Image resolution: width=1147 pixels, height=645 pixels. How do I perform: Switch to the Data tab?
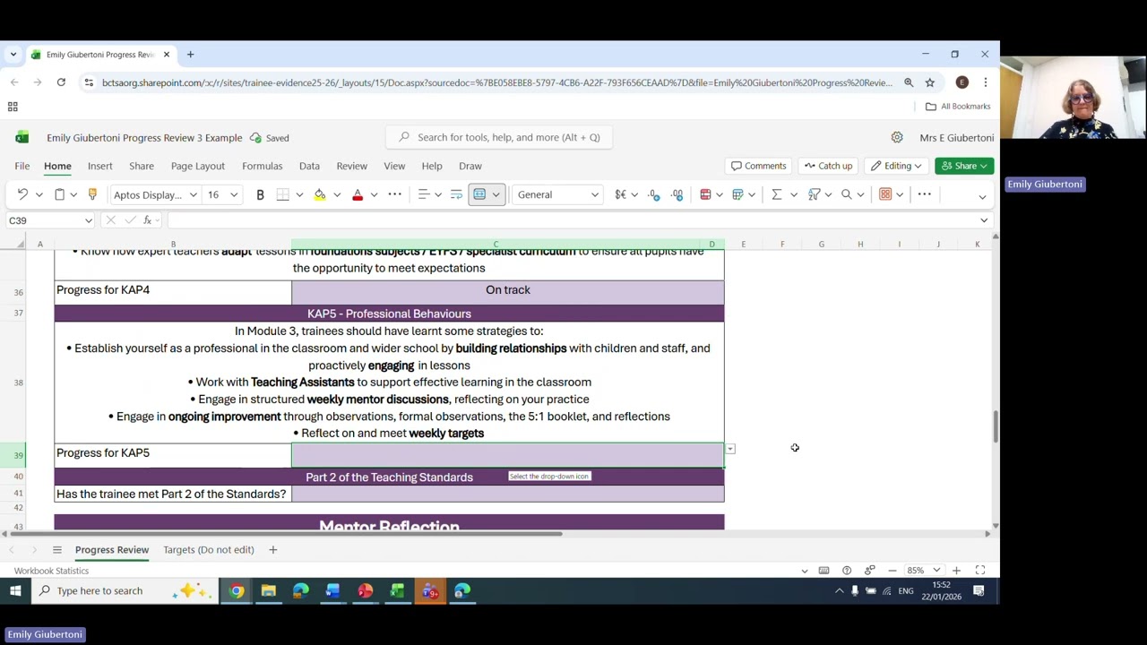(309, 166)
